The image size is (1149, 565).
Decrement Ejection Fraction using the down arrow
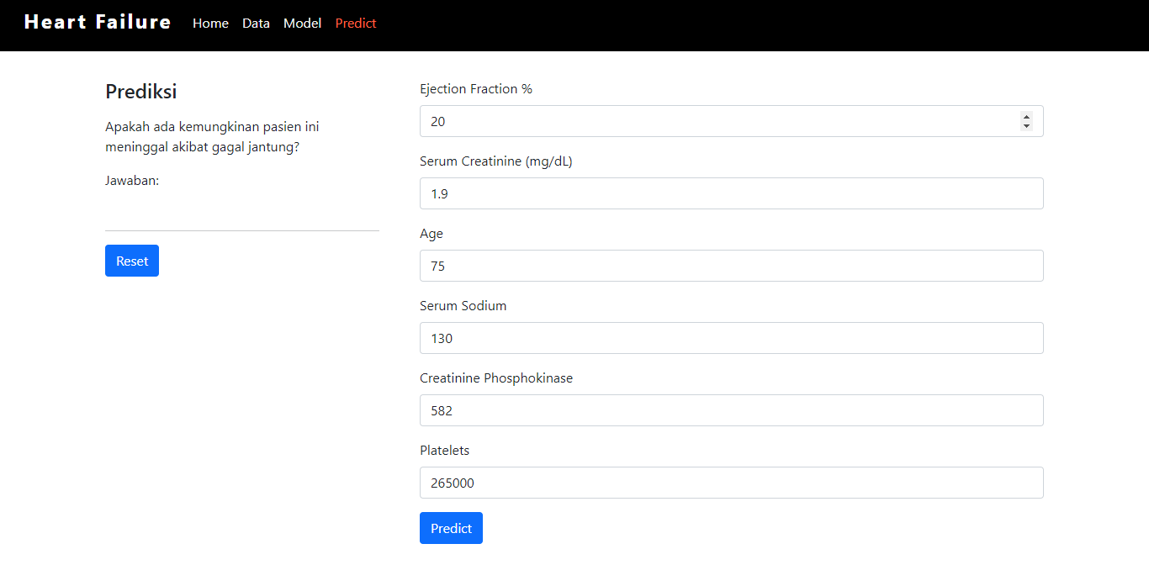[1026, 125]
